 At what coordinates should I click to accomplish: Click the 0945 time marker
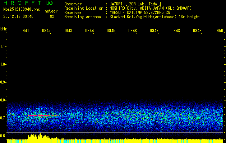pyautogui.click(x=111, y=31)
